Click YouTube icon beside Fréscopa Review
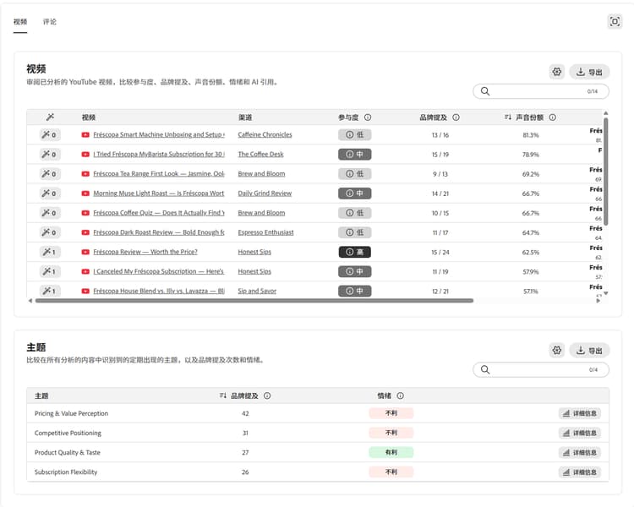 click(85, 252)
